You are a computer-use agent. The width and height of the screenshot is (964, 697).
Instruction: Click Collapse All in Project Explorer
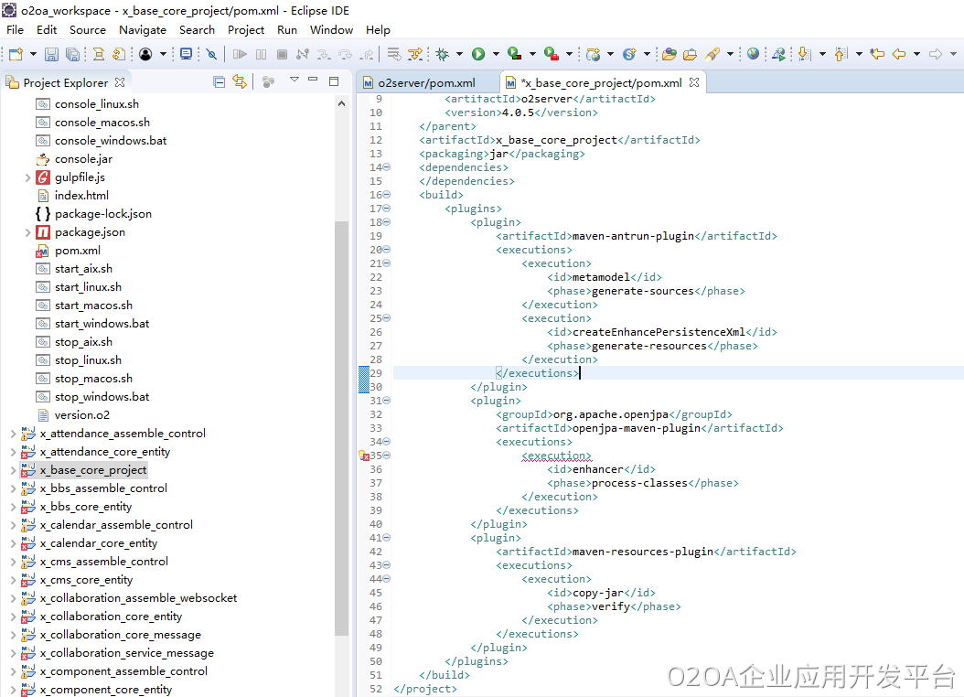[220, 82]
